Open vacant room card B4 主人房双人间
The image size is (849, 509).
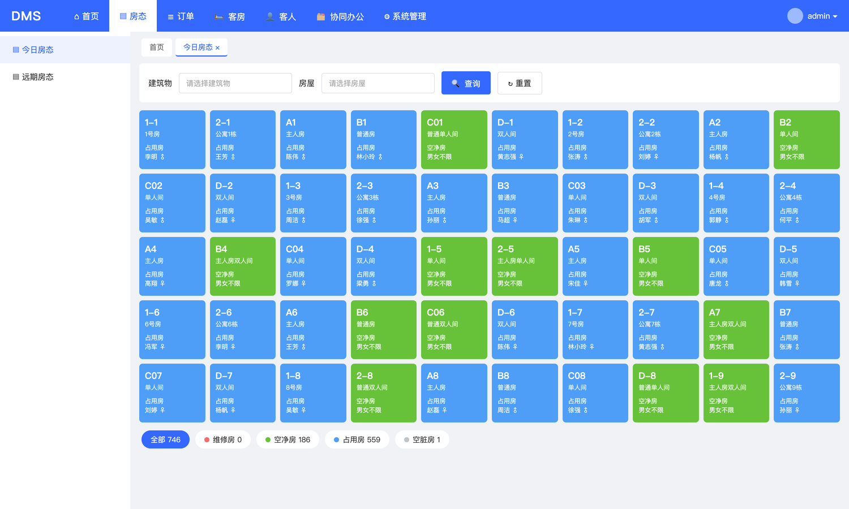point(243,266)
